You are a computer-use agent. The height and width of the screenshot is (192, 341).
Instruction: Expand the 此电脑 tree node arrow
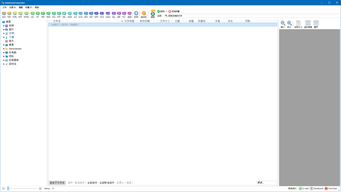pyautogui.click(x=4, y=53)
